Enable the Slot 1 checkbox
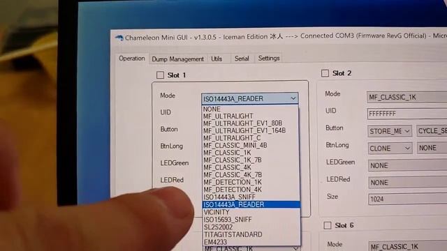447x251 pixels. tap(160, 75)
